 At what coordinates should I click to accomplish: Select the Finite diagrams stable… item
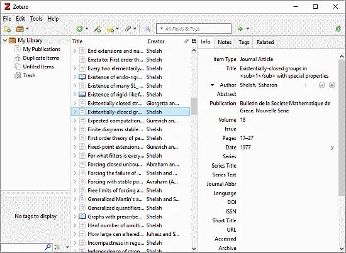pos(130,129)
